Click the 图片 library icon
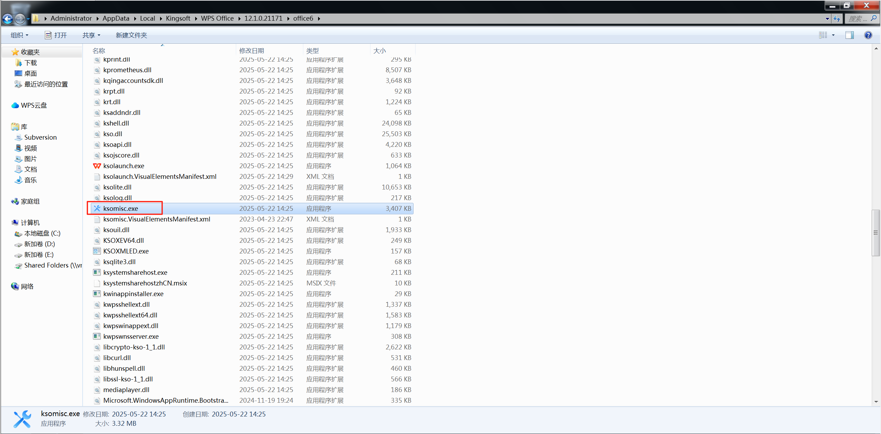The height and width of the screenshot is (434, 881). (18, 159)
